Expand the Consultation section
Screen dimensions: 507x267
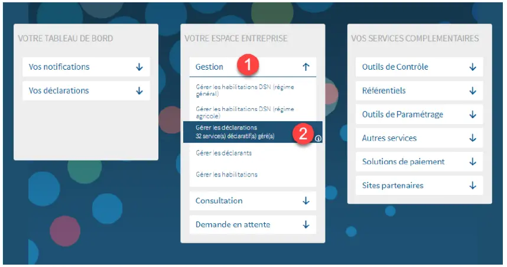305,201
